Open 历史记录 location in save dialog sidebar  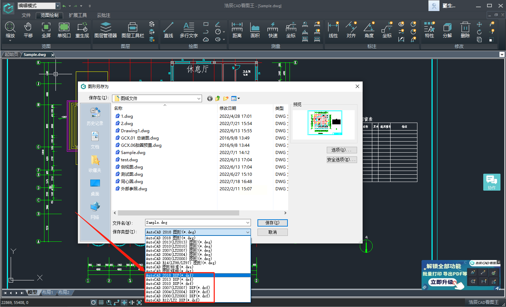pos(95,116)
